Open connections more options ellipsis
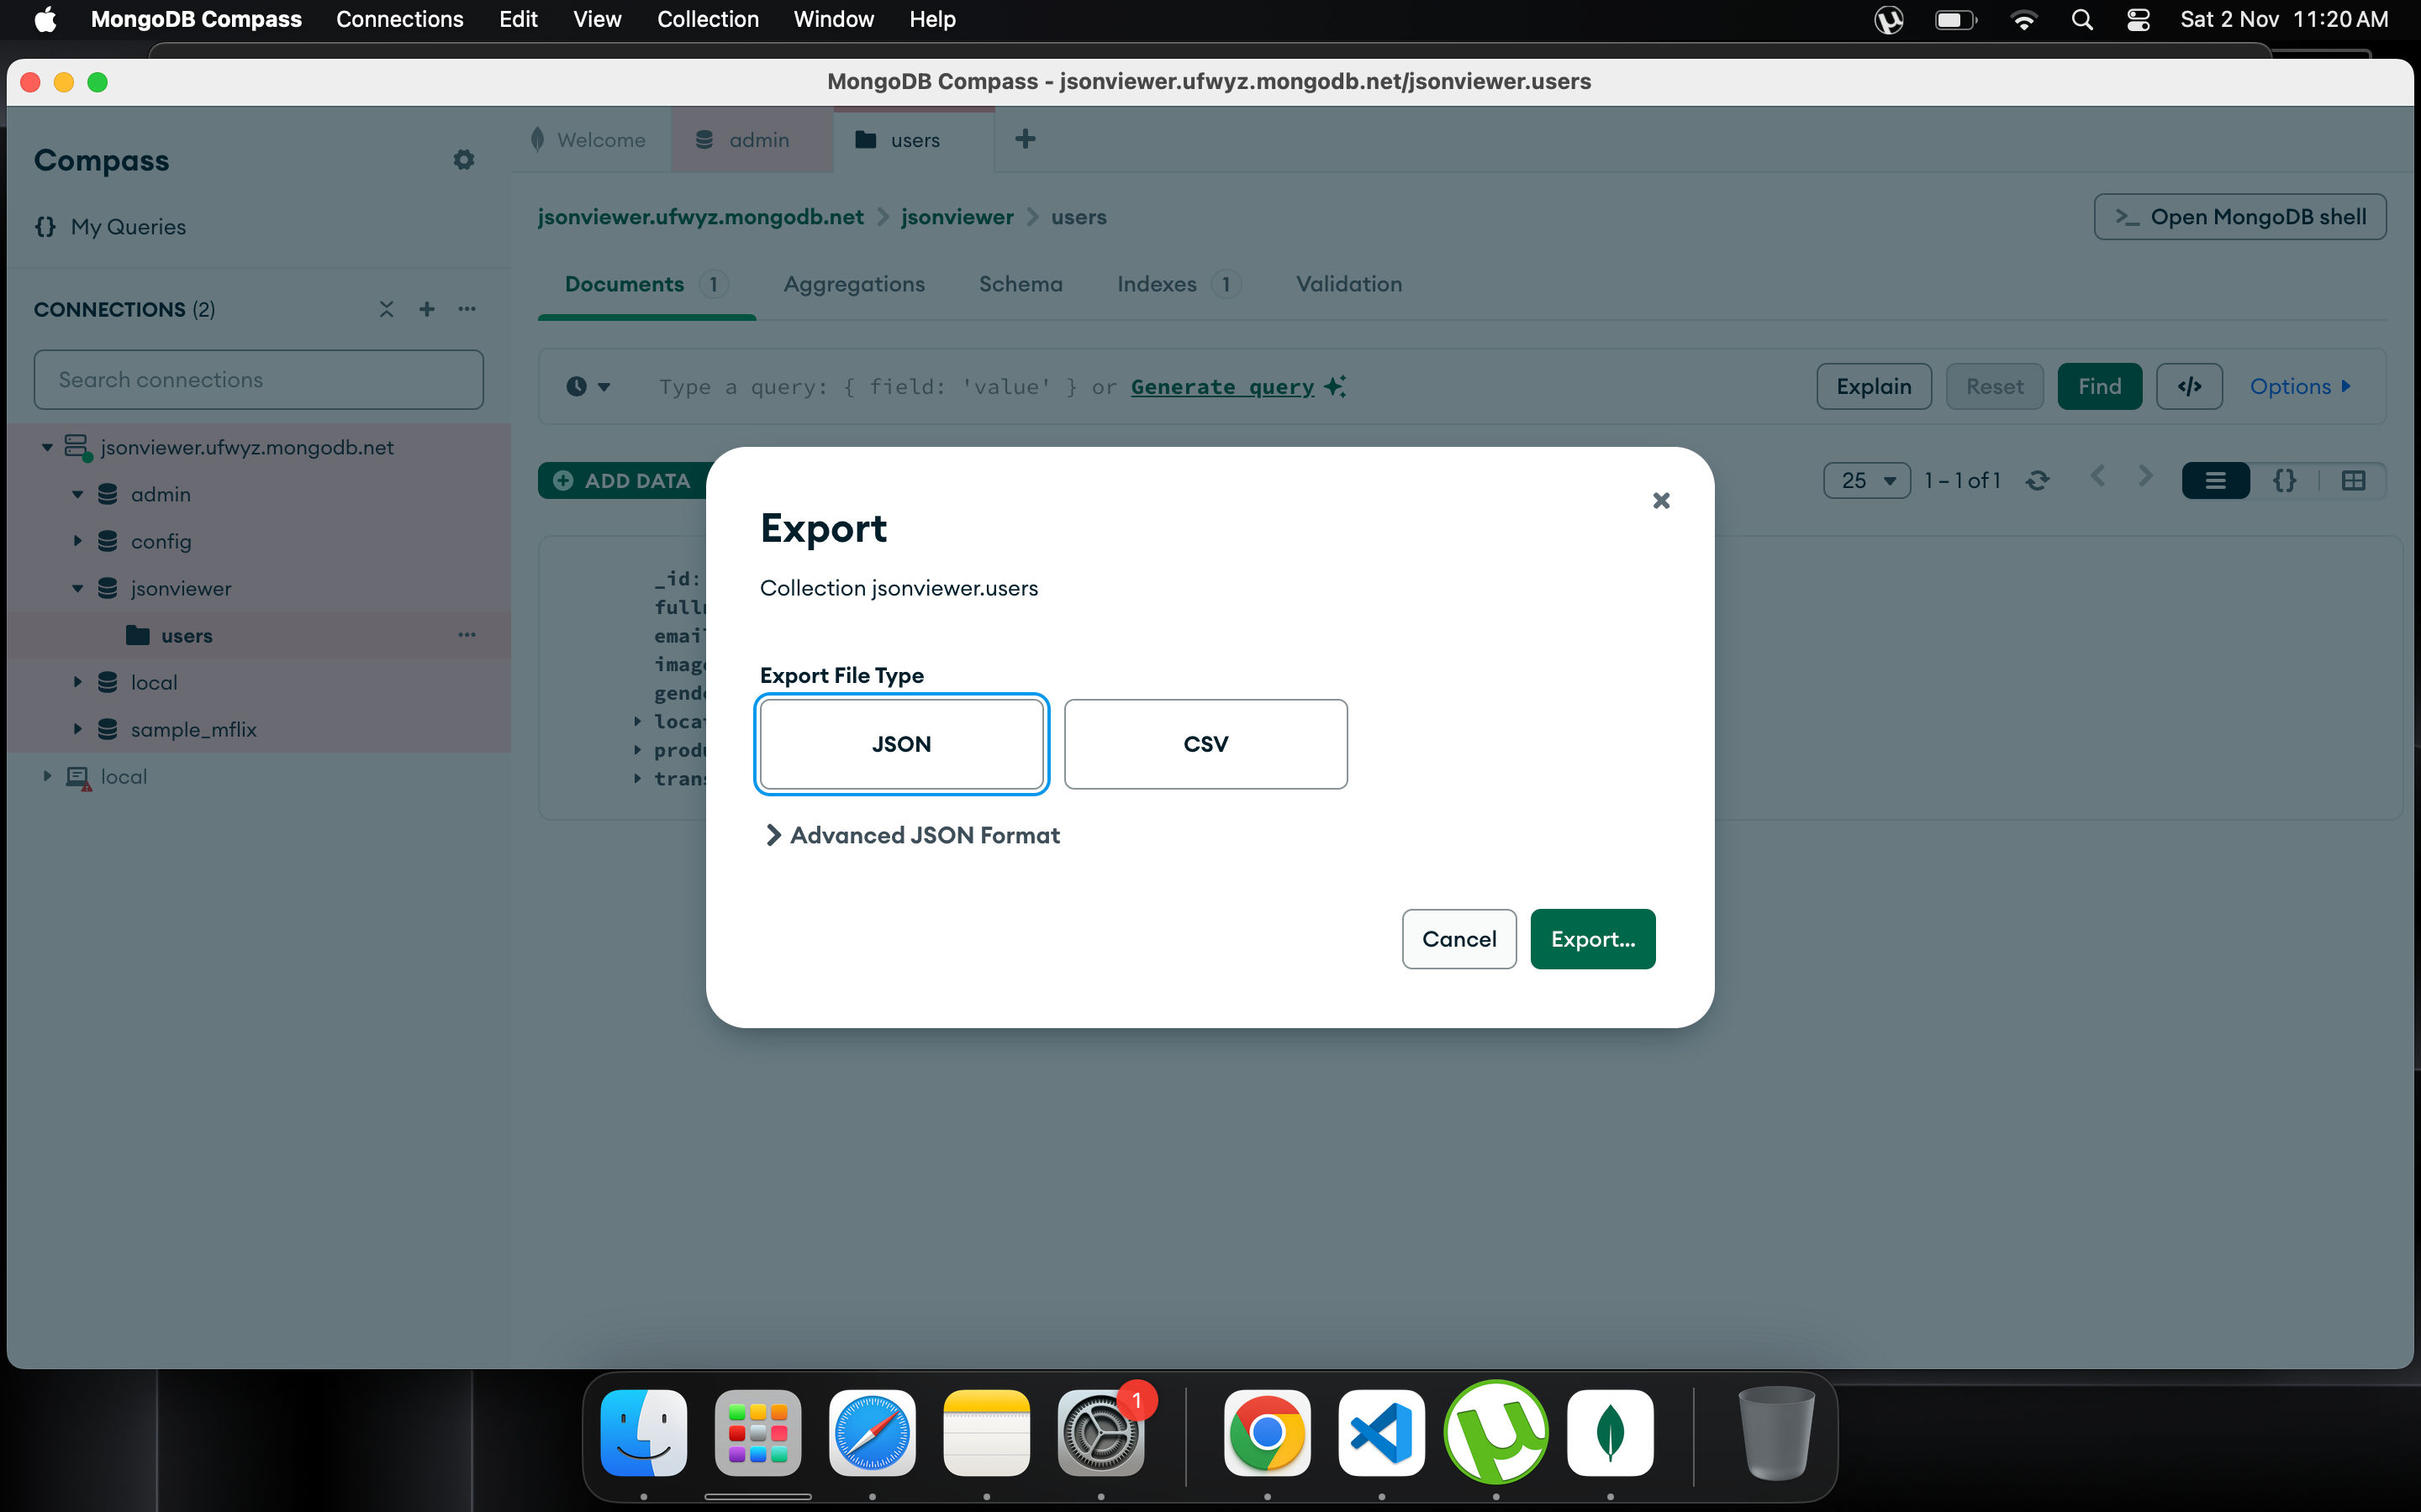 point(467,309)
